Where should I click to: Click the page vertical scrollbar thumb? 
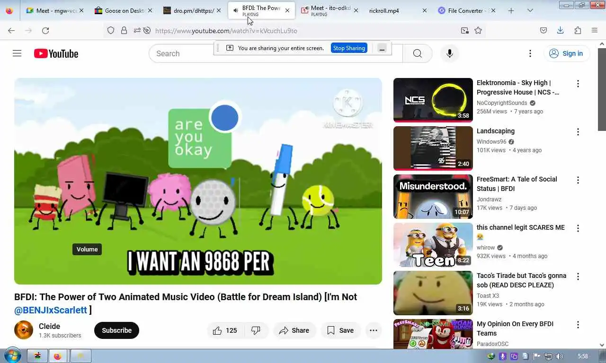[602, 89]
